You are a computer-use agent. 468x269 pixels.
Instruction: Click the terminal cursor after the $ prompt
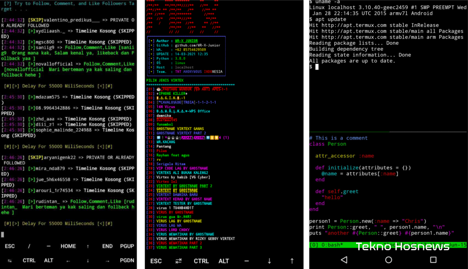317,67
